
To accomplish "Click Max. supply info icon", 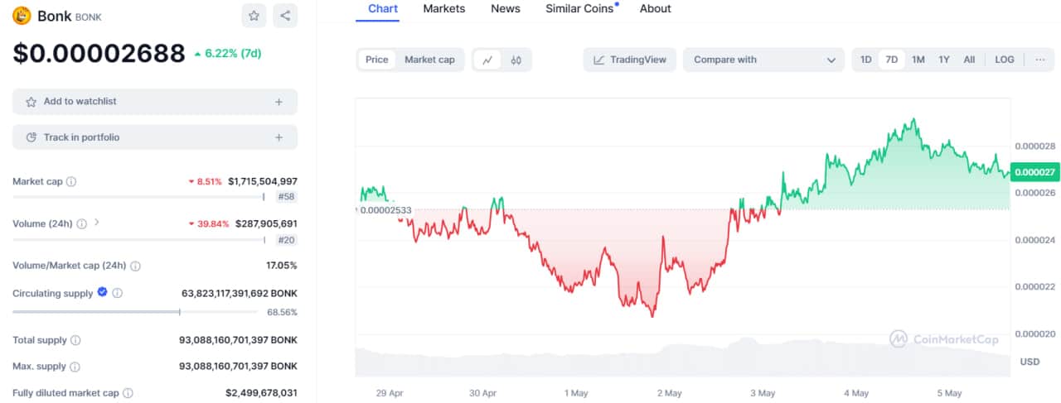I will (x=75, y=367).
